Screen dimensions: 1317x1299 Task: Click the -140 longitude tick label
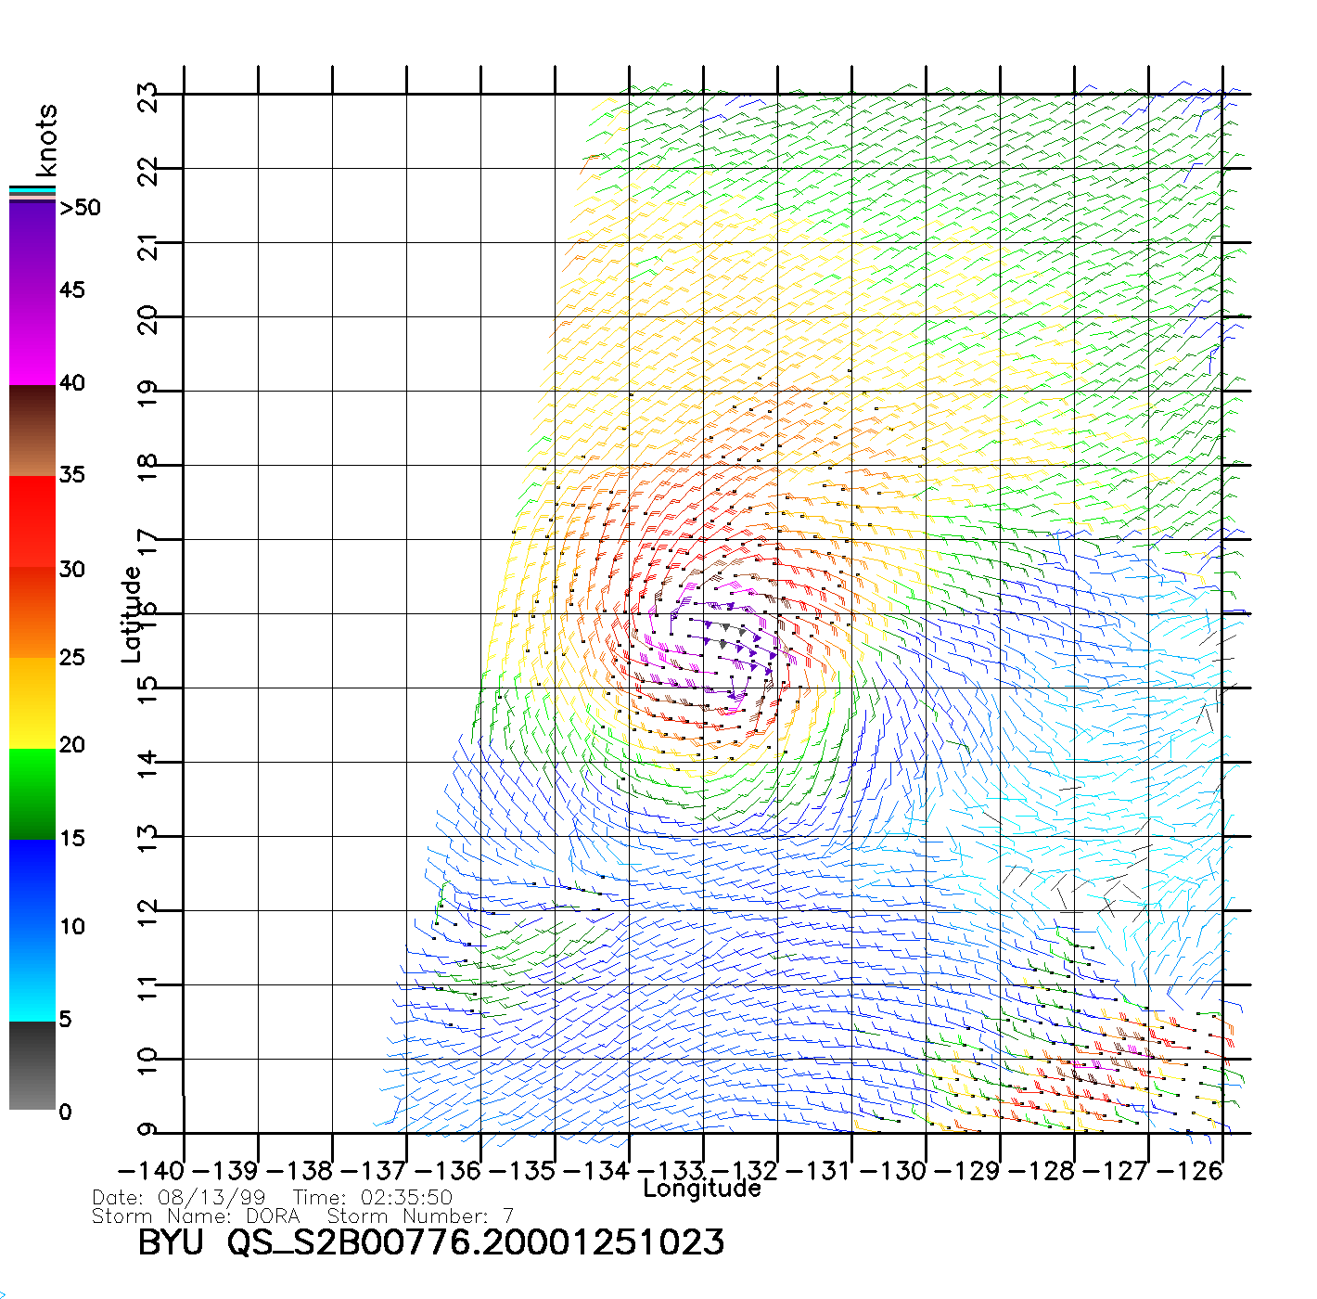150,1171
